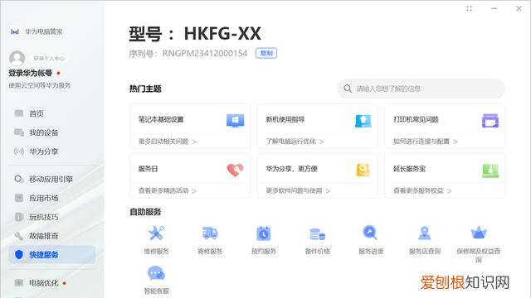Image resolution: width=531 pixels, height=298 pixels.
Task: Select 快捷服务 in sidebar
Action: pos(52,254)
